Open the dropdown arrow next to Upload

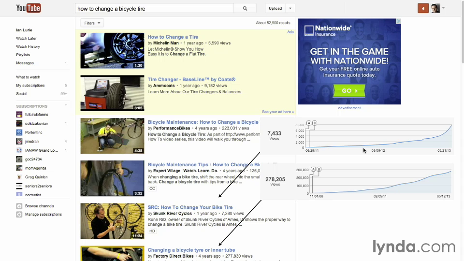click(290, 8)
